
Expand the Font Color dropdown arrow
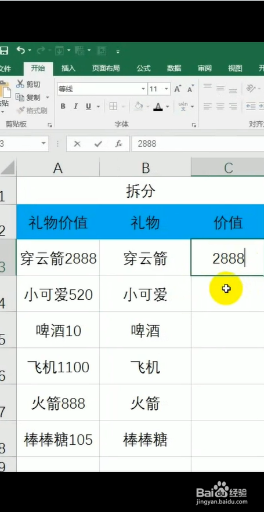(167, 107)
